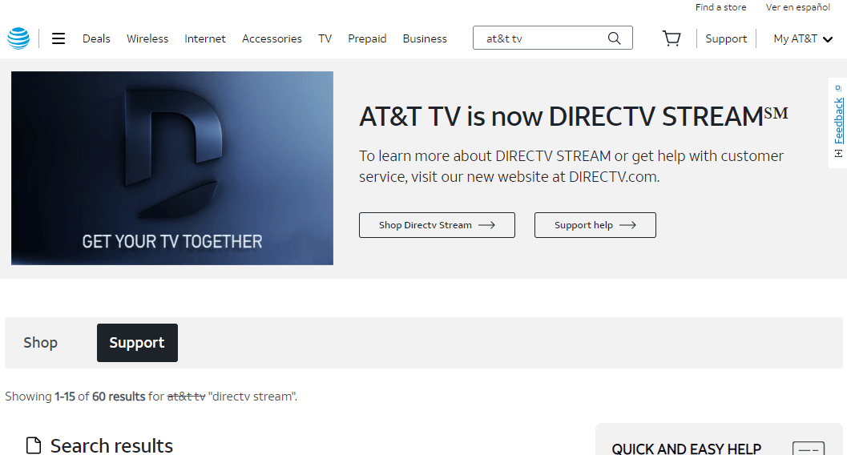The image size is (847, 455).
Task: Click the search magnifier icon
Action: tap(614, 38)
